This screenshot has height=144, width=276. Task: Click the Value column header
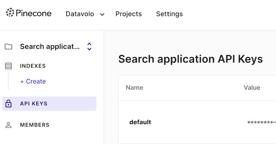point(252,88)
